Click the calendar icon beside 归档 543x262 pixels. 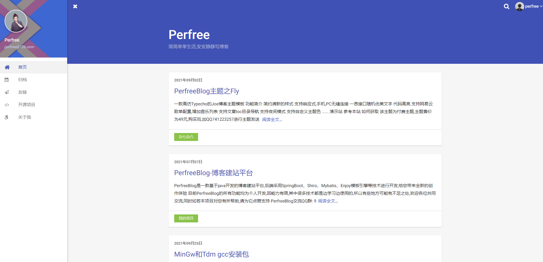point(7,80)
